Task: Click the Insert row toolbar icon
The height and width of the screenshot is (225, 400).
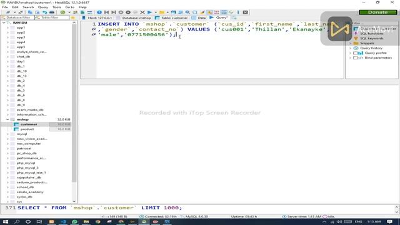Action: pos(121,12)
